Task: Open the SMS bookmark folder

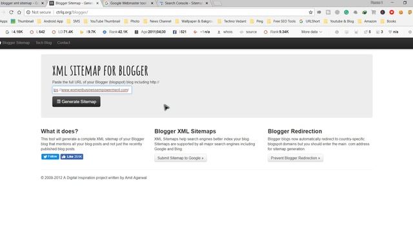Action: coord(74,21)
